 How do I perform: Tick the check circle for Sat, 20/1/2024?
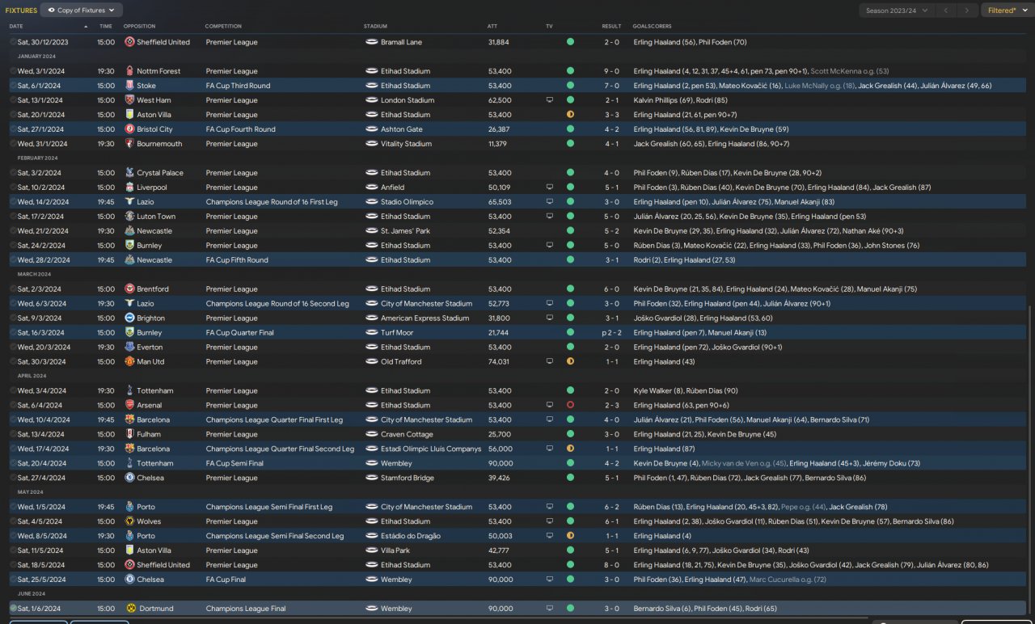[13, 115]
